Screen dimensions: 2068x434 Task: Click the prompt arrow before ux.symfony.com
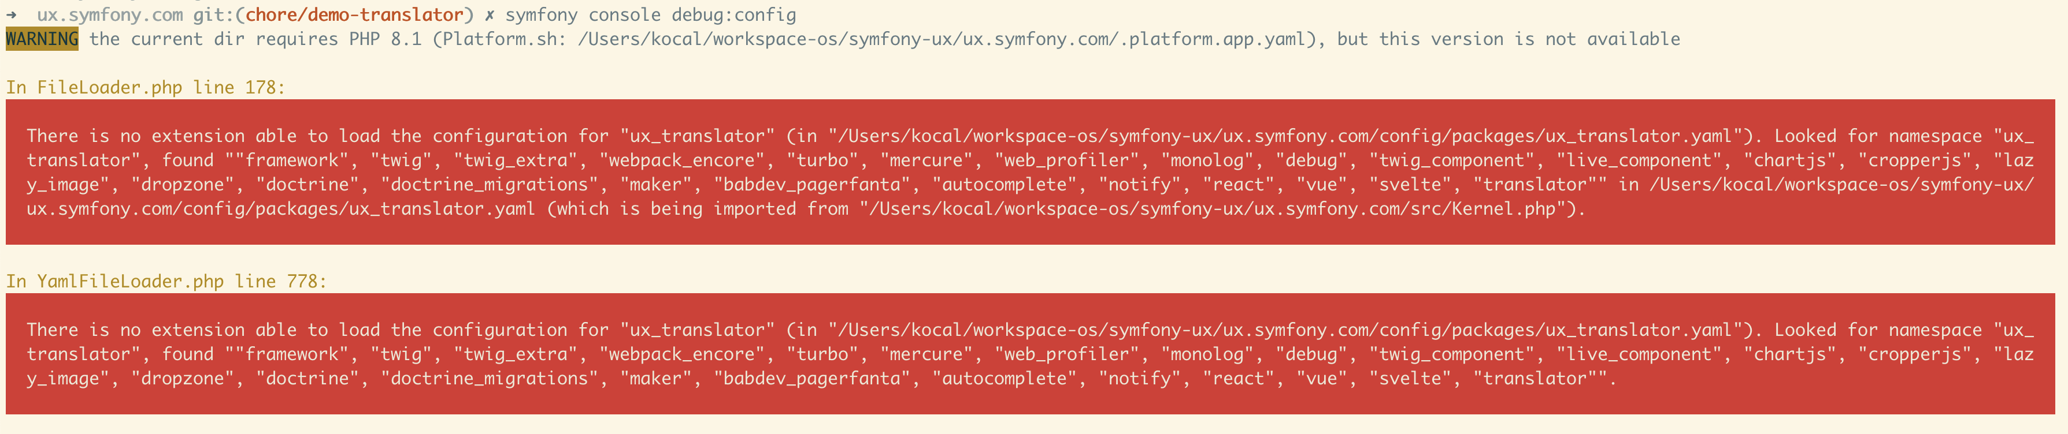pyautogui.click(x=11, y=14)
